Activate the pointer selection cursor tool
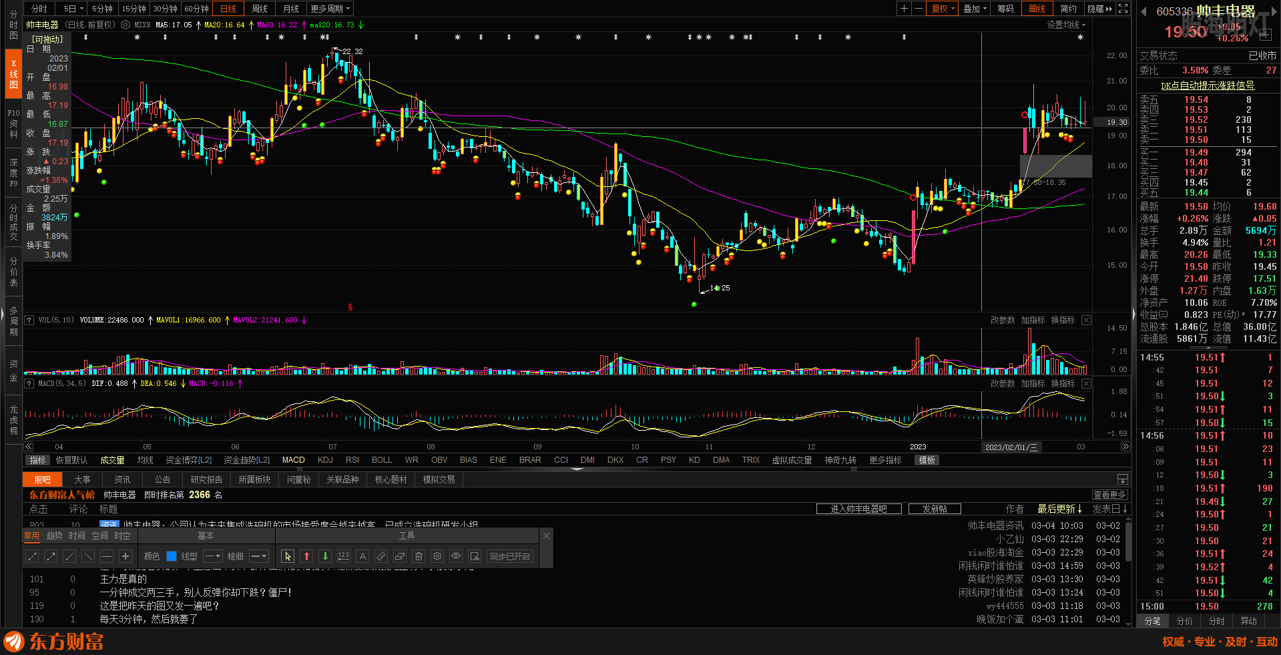This screenshot has height=655, width=1281. 288,556
